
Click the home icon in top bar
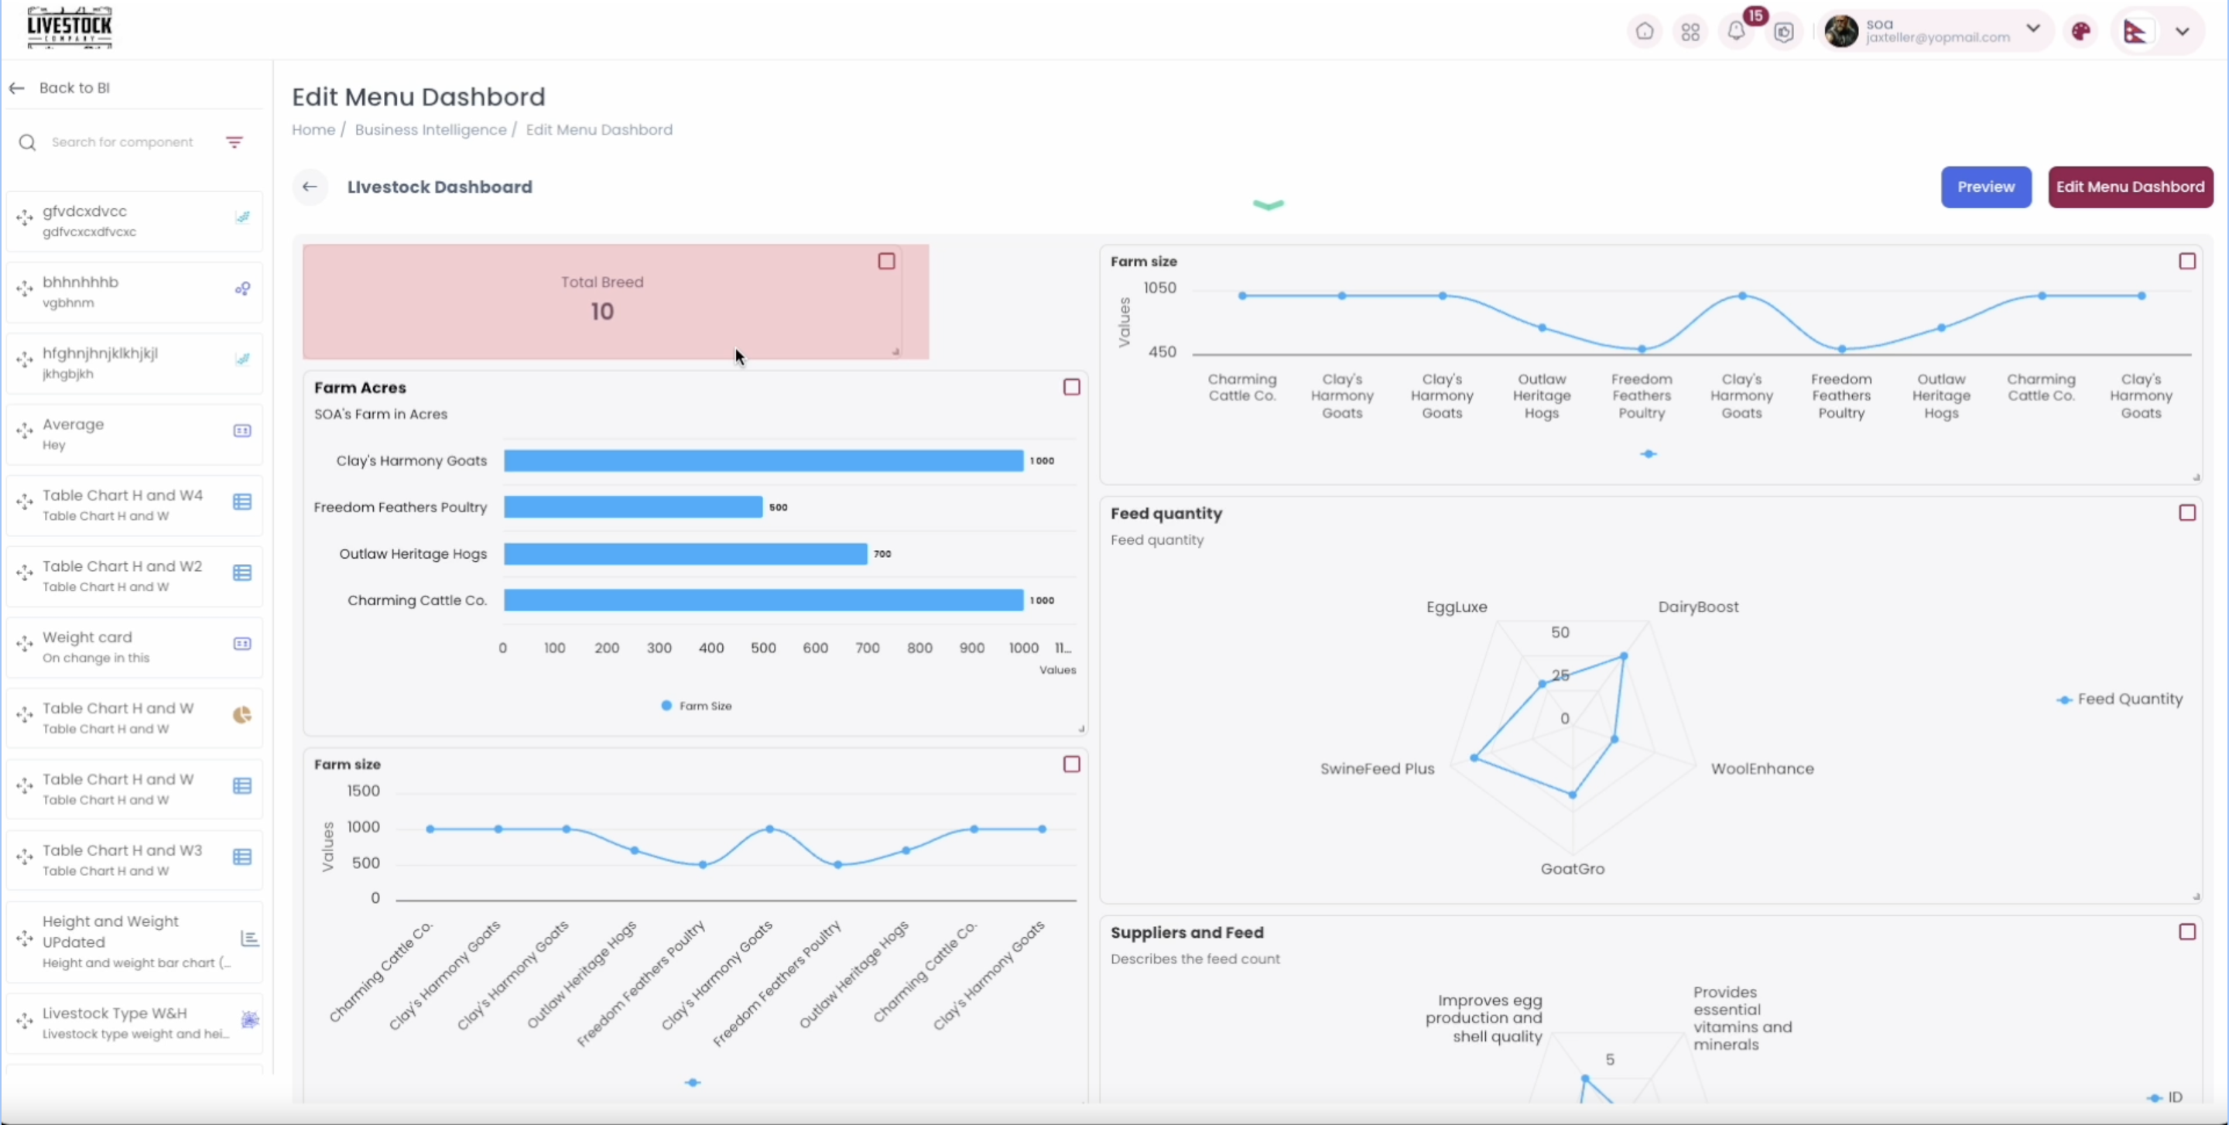coord(1644,32)
